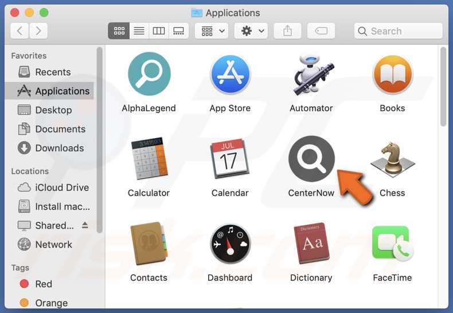Filter by the Red tag
This screenshot has height=313, width=453.
(x=49, y=284)
